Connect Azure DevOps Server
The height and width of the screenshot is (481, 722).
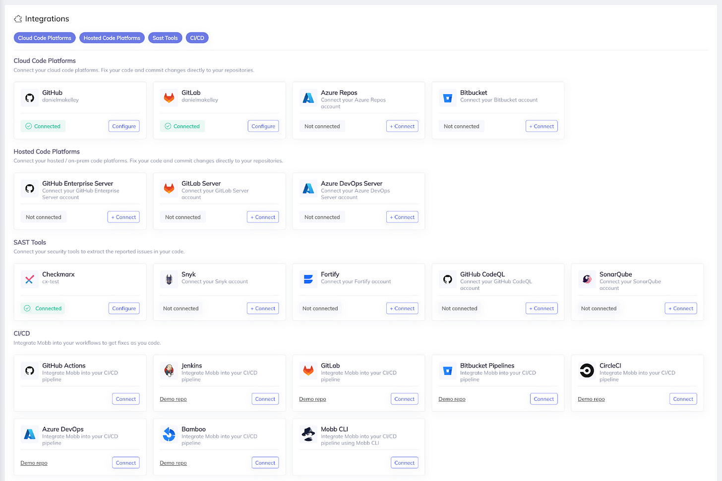point(402,217)
